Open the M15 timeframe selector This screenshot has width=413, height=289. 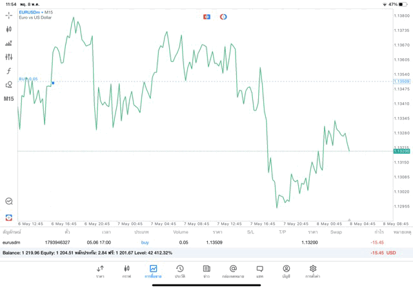[9, 99]
